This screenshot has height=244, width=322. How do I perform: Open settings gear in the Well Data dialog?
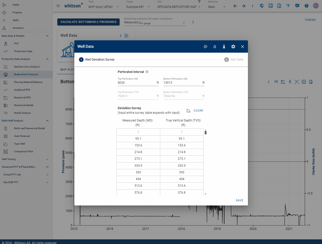click(233, 47)
